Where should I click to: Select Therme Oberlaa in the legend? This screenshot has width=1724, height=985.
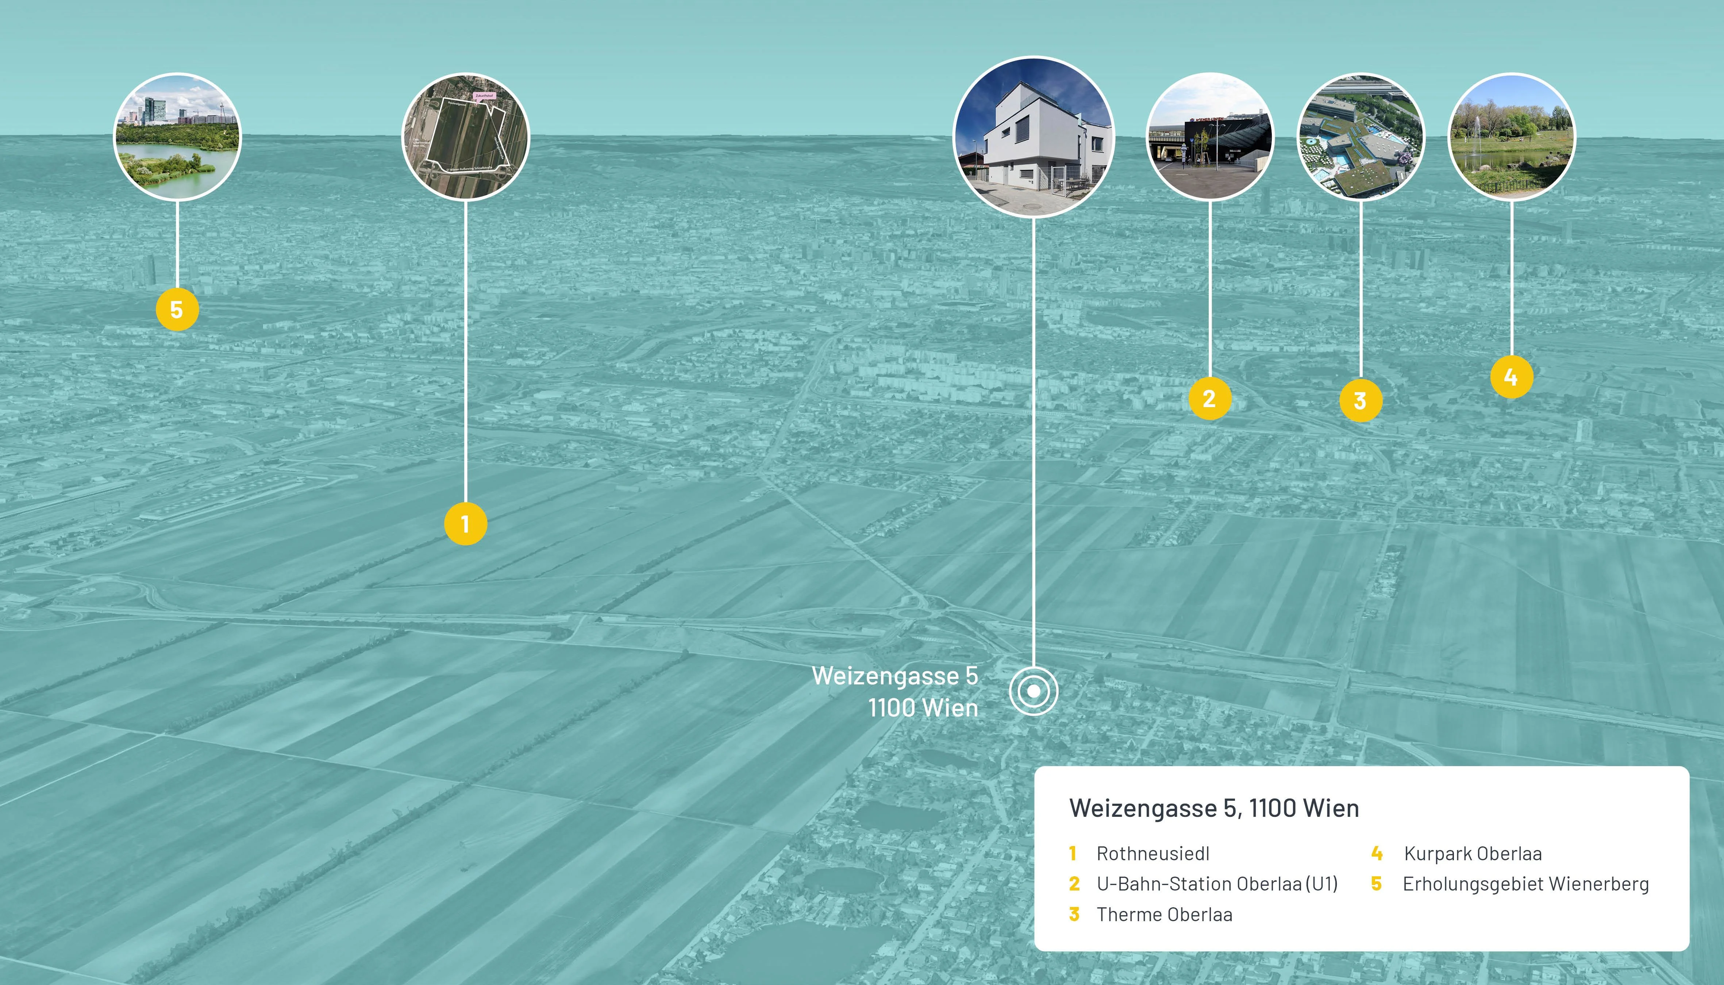tap(1165, 915)
